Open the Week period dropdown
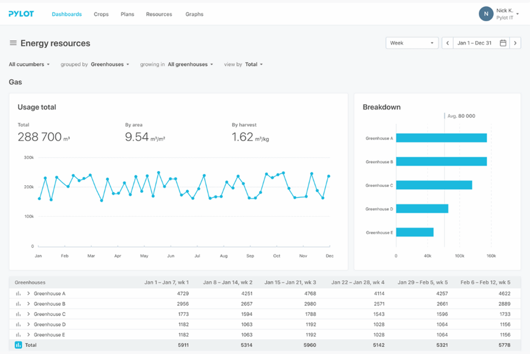 [412, 43]
